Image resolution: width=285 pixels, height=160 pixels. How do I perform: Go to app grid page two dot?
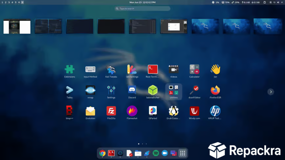(142, 144)
